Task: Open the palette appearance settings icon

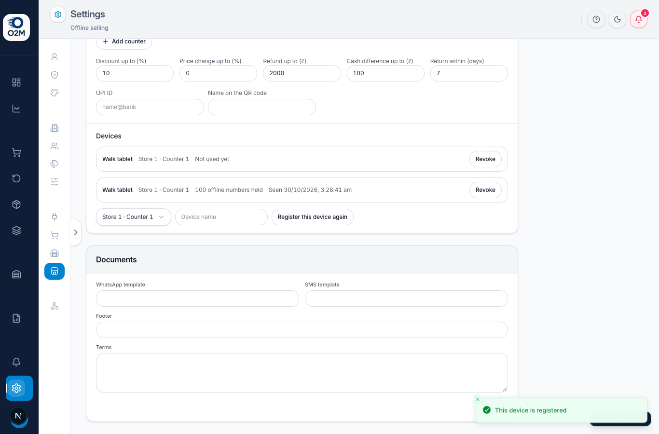Action: [55, 93]
